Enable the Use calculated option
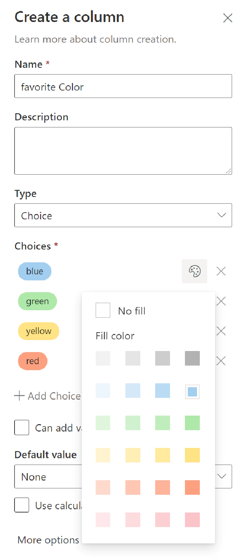Image resolution: width=248 pixels, height=559 pixels. click(22, 505)
